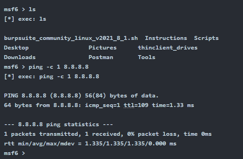The height and width of the screenshot is (159, 243).
Task: Click the underlined ttl word
Action: [x=129, y=105]
